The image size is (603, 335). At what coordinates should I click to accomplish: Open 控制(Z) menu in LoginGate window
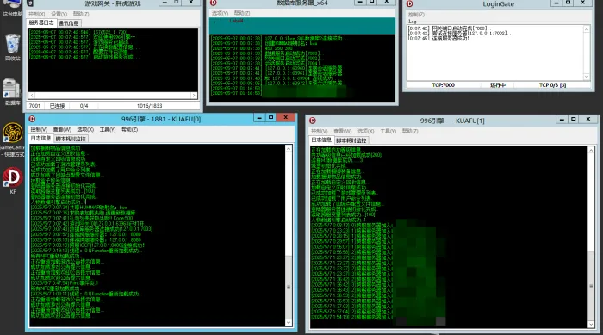pos(416,15)
